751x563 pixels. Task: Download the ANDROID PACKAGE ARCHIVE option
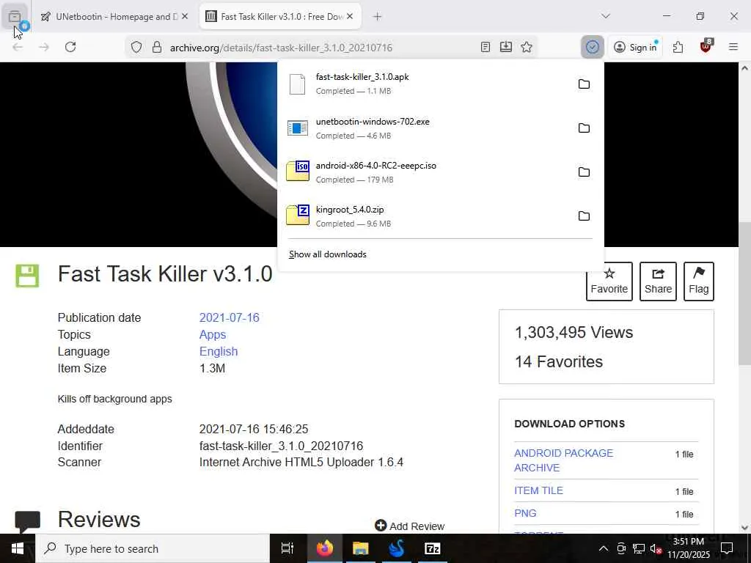coord(564,460)
